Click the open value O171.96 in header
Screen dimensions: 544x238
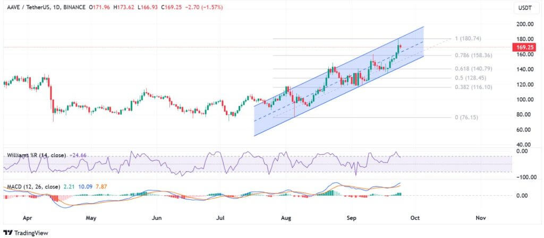tap(98, 7)
